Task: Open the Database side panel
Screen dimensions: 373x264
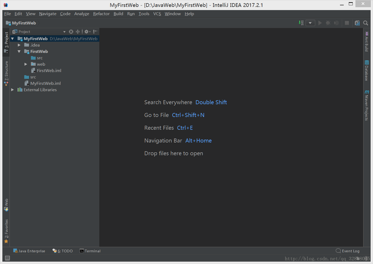Action: (367, 70)
